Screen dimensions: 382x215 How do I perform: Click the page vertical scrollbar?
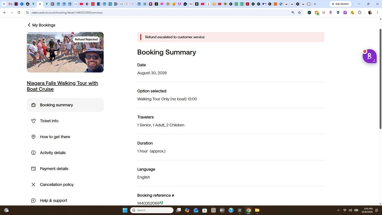tap(380, 79)
